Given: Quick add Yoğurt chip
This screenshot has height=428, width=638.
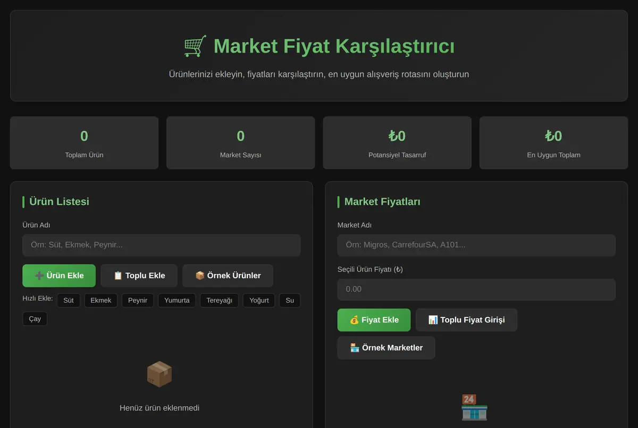Looking at the screenshot, I should pyautogui.click(x=259, y=300).
